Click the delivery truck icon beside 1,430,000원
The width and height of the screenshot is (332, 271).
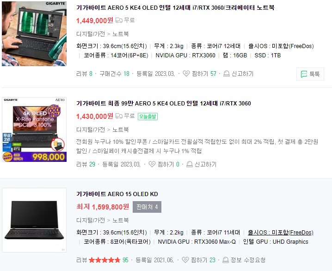coord(119,116)
